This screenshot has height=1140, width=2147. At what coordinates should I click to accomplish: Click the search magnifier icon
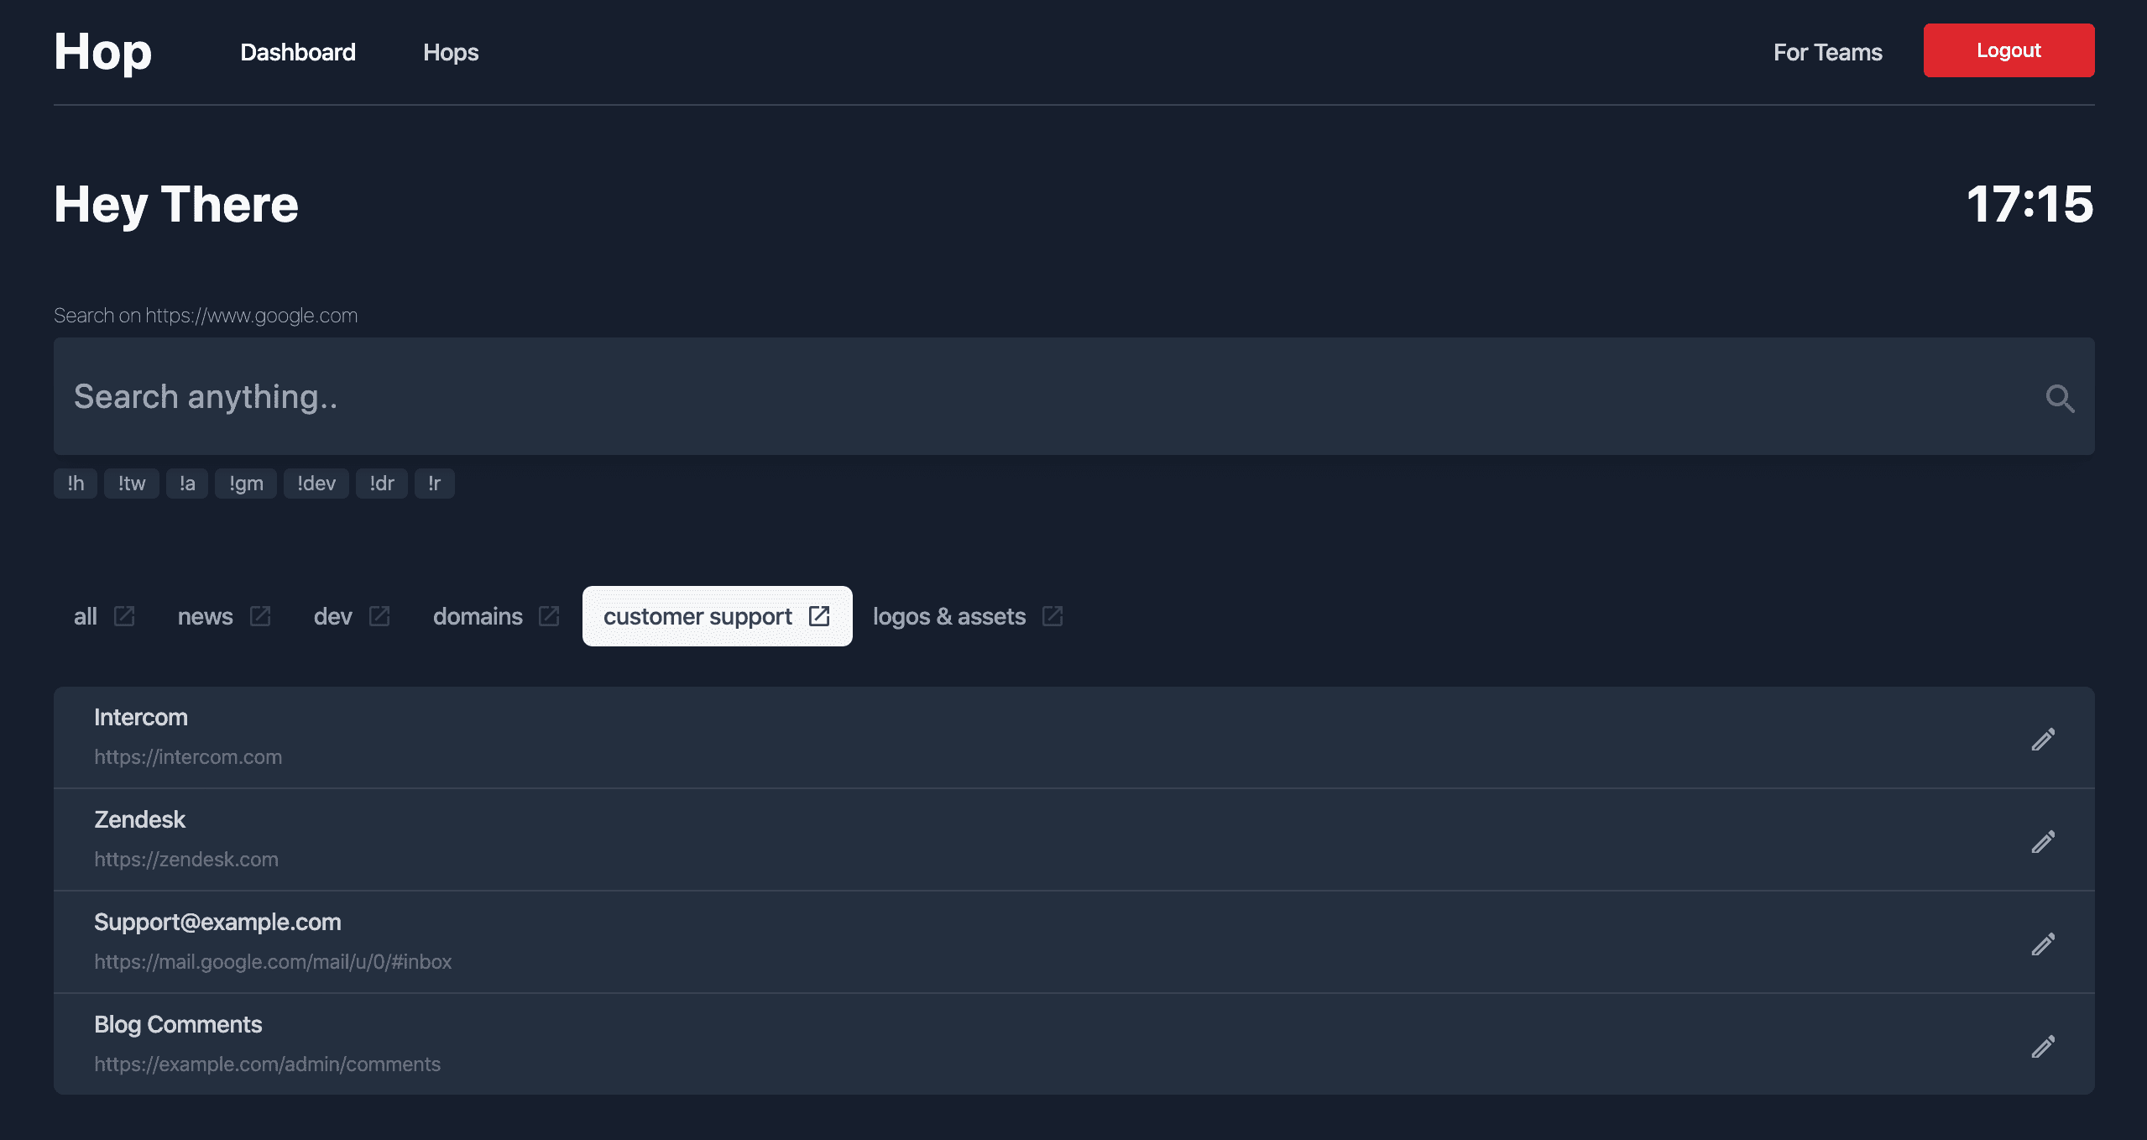point(2060,398)
